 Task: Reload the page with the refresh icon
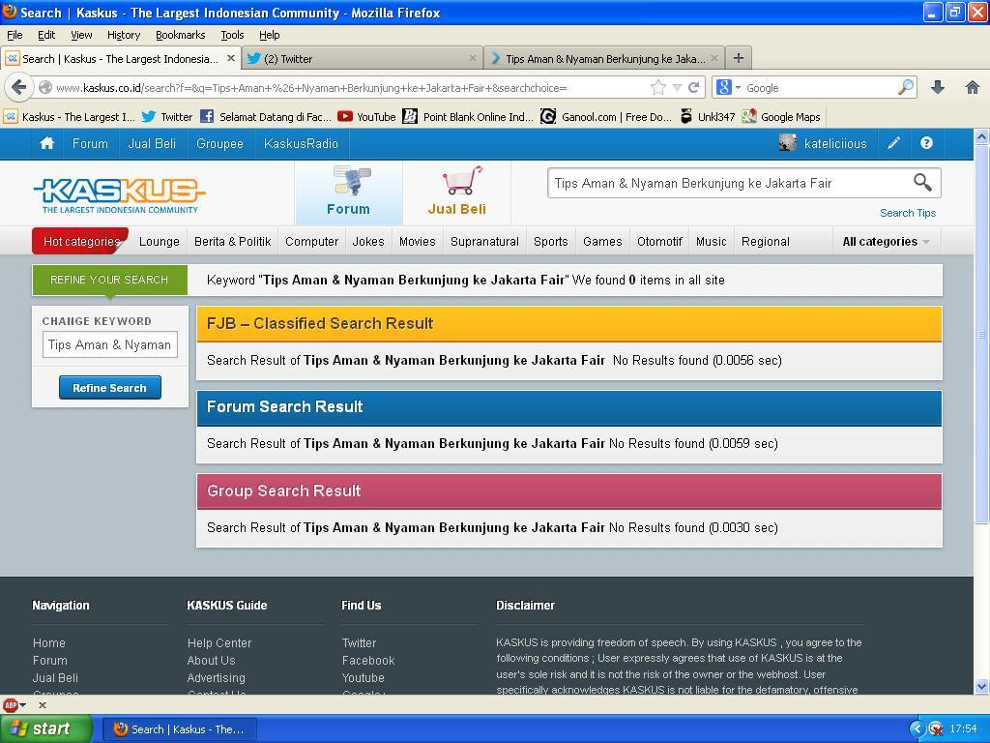tap(694, 87)
